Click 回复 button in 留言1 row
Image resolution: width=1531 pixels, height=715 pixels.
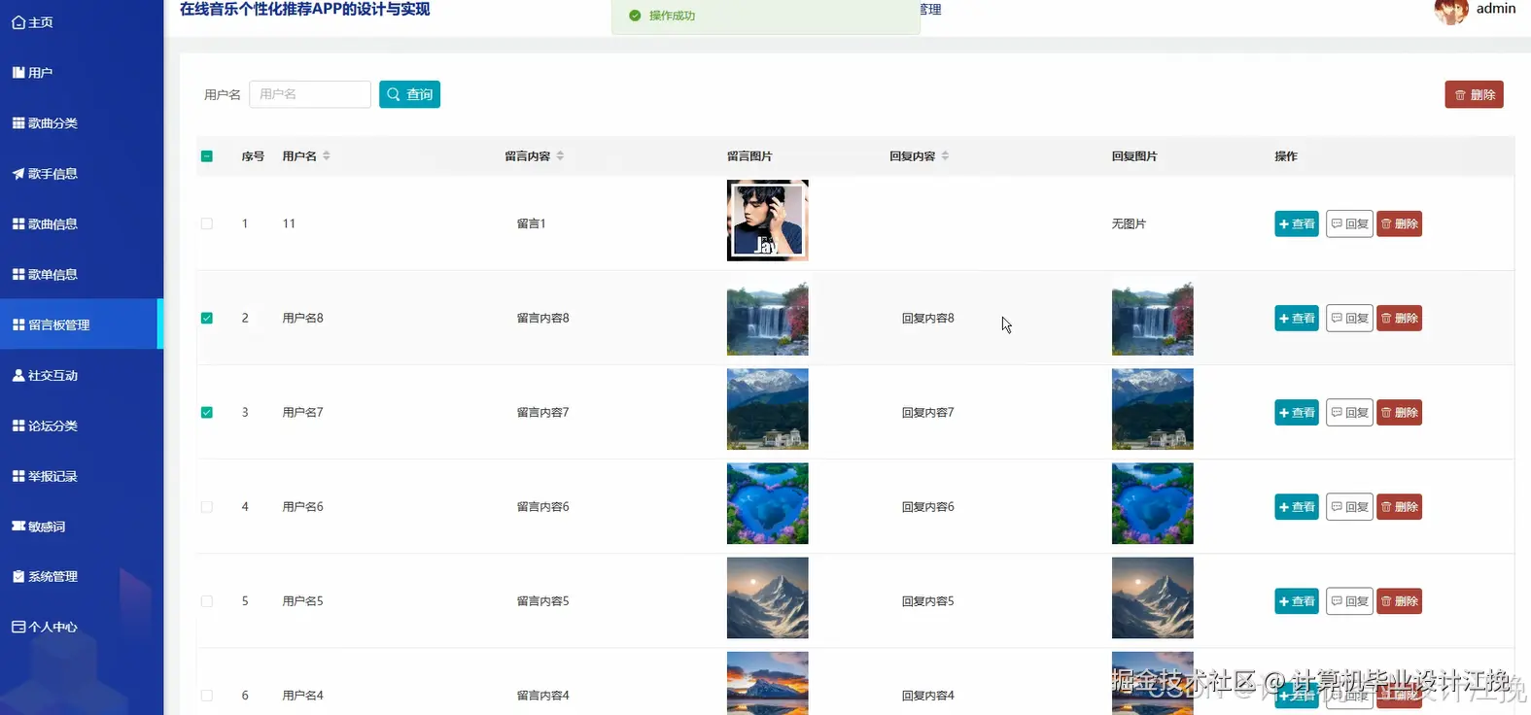pos(1349,223)
